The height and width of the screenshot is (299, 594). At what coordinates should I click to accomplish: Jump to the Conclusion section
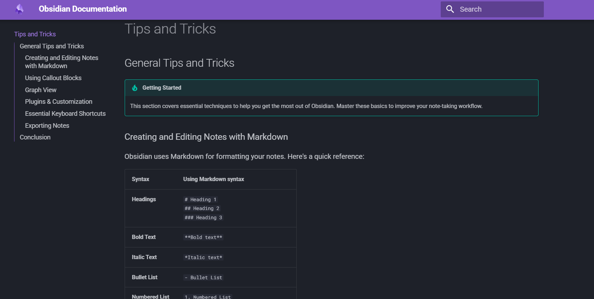tap(35, 137)
